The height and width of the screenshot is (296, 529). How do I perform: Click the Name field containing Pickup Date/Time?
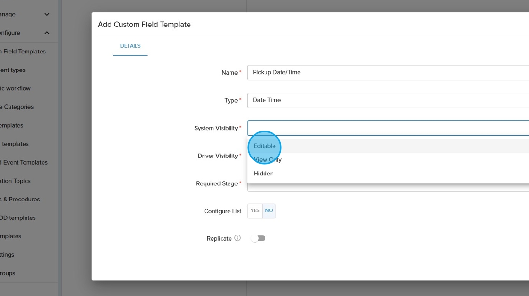click(x=387, y=72)
